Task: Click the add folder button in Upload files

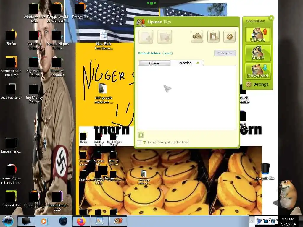Action: click(165, 36)
